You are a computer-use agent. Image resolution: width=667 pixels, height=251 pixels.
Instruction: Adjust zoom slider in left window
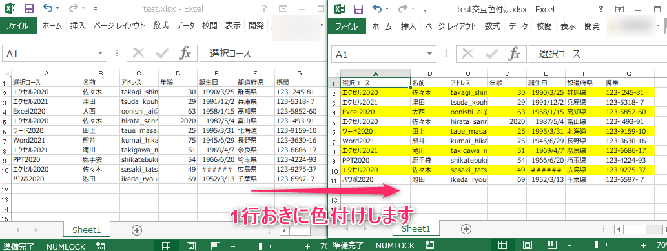click(260, 246)
